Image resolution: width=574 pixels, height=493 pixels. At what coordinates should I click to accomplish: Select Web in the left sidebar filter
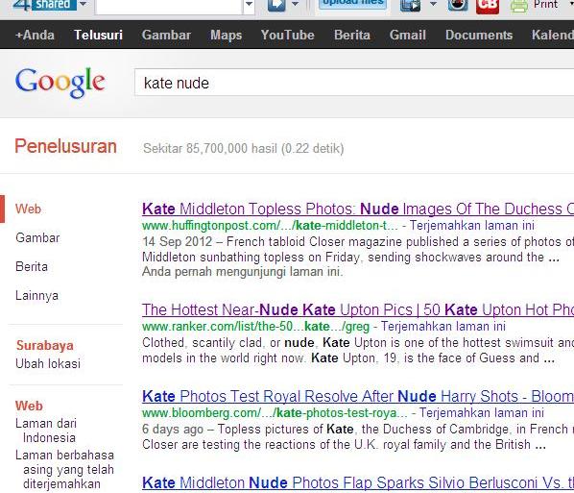pyautogui.click(x=28, y=209)
